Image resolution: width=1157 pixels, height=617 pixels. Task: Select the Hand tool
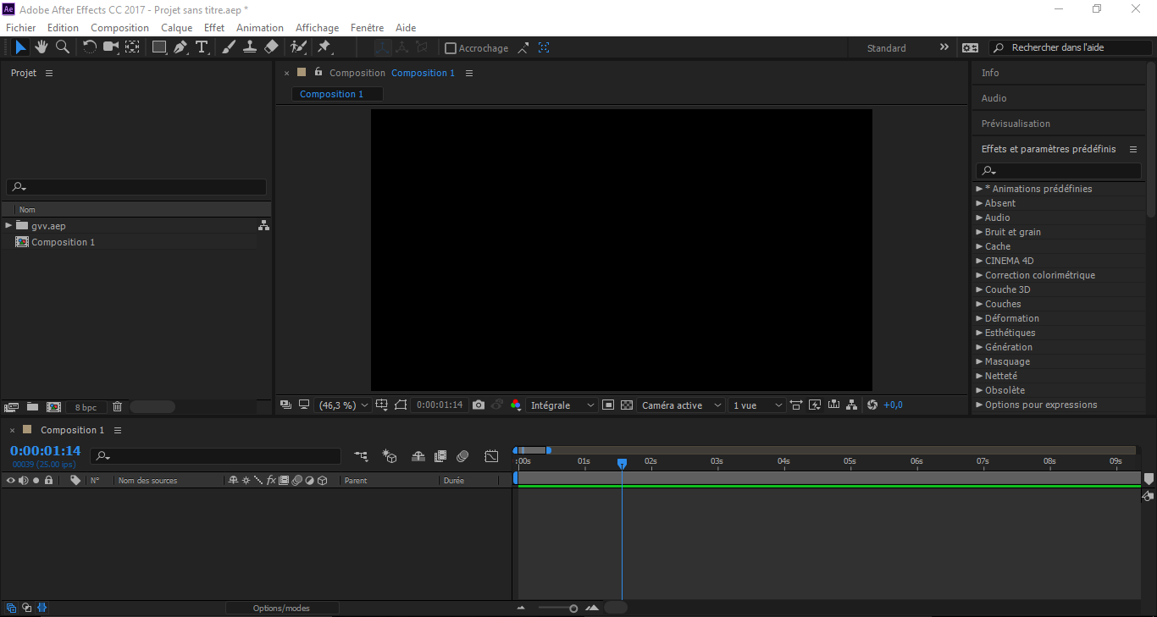point(41,47)
